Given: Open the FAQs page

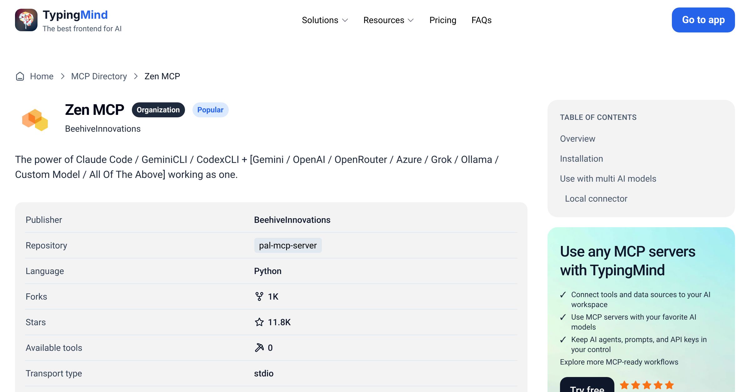Looking at the screenshot, I should 482,20.
